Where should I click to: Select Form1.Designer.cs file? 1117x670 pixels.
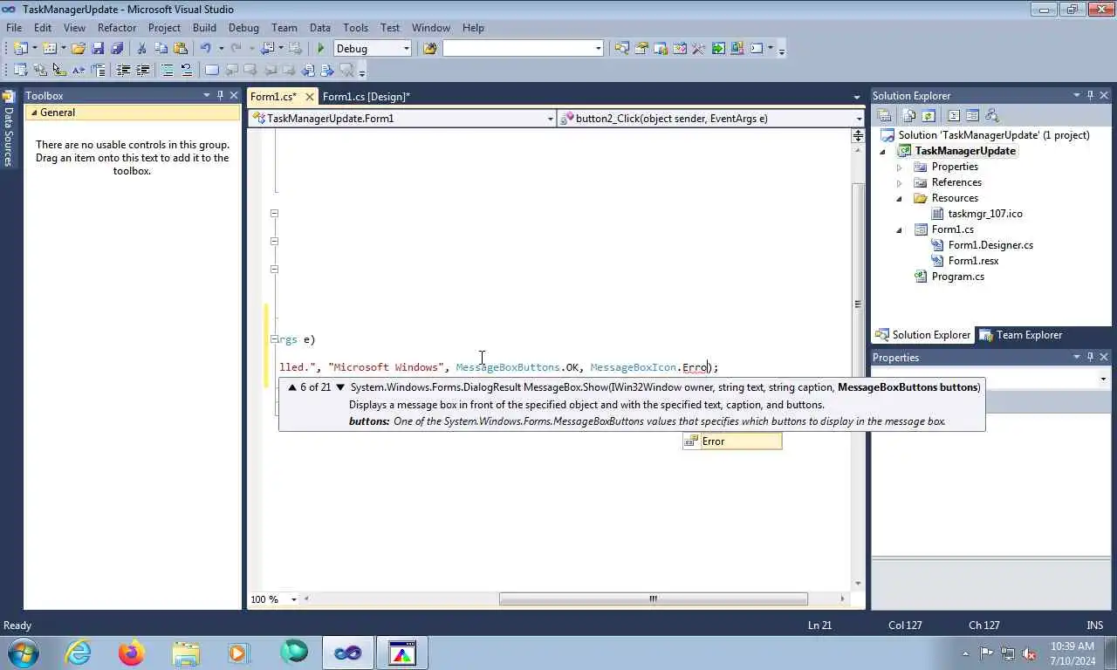[990, 245]
